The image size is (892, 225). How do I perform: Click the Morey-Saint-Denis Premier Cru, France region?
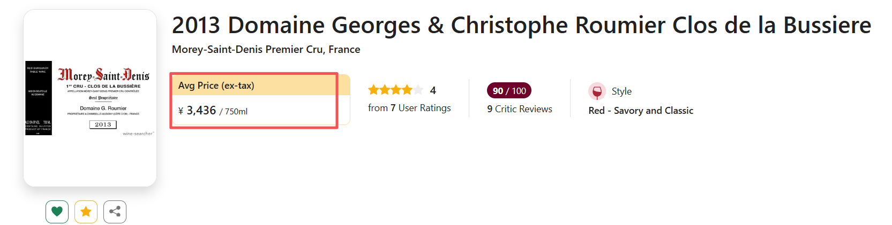[x=266, y=50]
